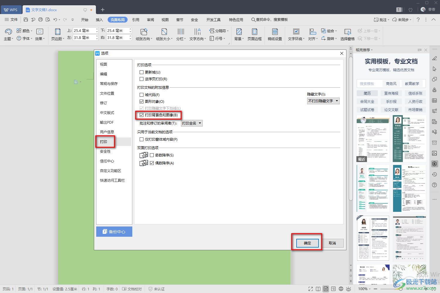The height and width of the screenshot is (293, 440).
Task: Click the Help question mark icon in ribbon
Action: (418, 20)
